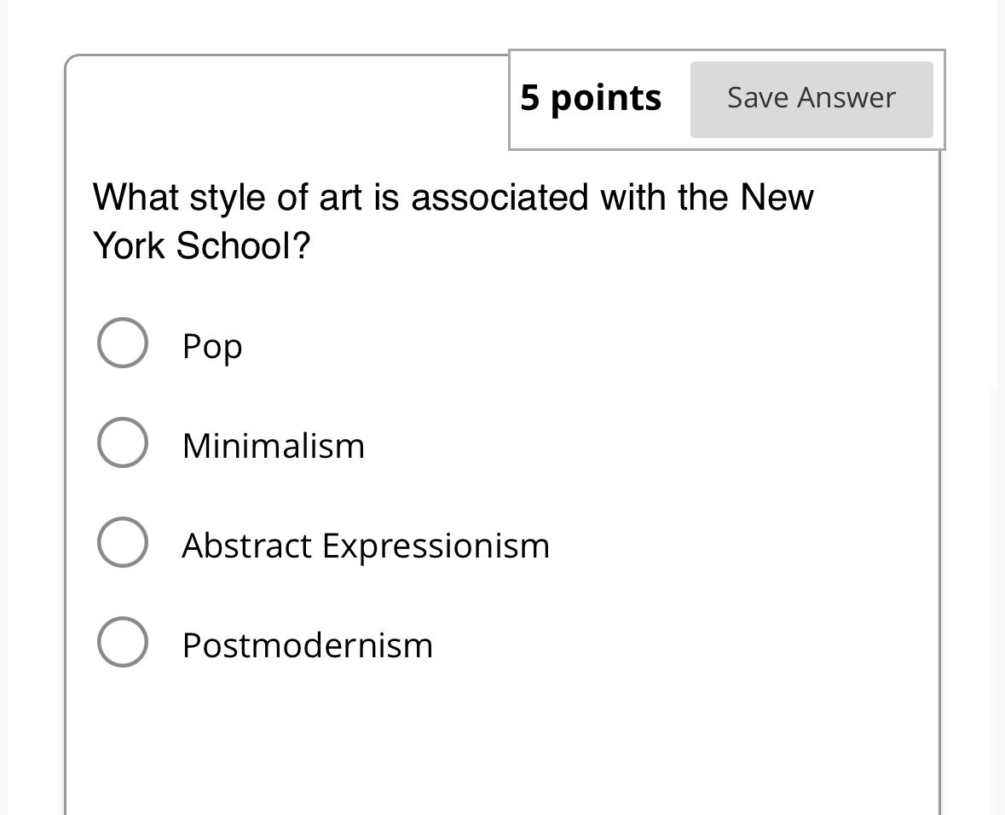Screen dimensions: 1005x815
Task: Click the word 'Expressionism' in the third option
Action: pos(436,546)
